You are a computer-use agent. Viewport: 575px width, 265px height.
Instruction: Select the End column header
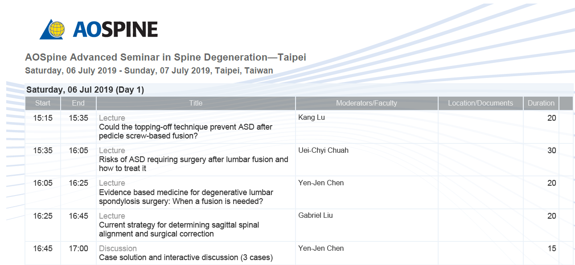click(x=78, y=103)
